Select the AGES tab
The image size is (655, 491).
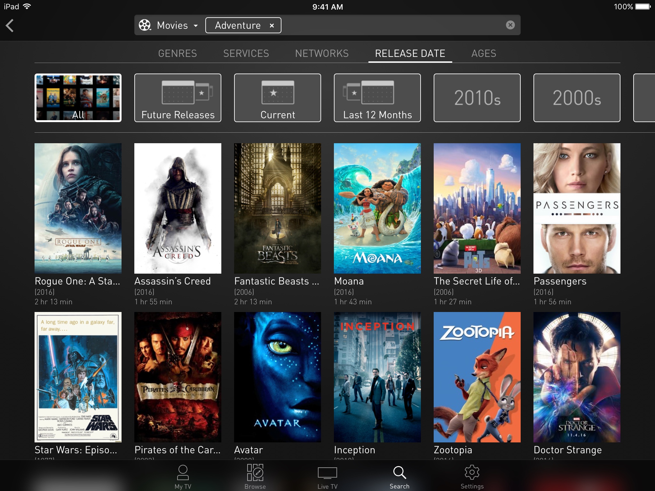click(x=484, y=53)
